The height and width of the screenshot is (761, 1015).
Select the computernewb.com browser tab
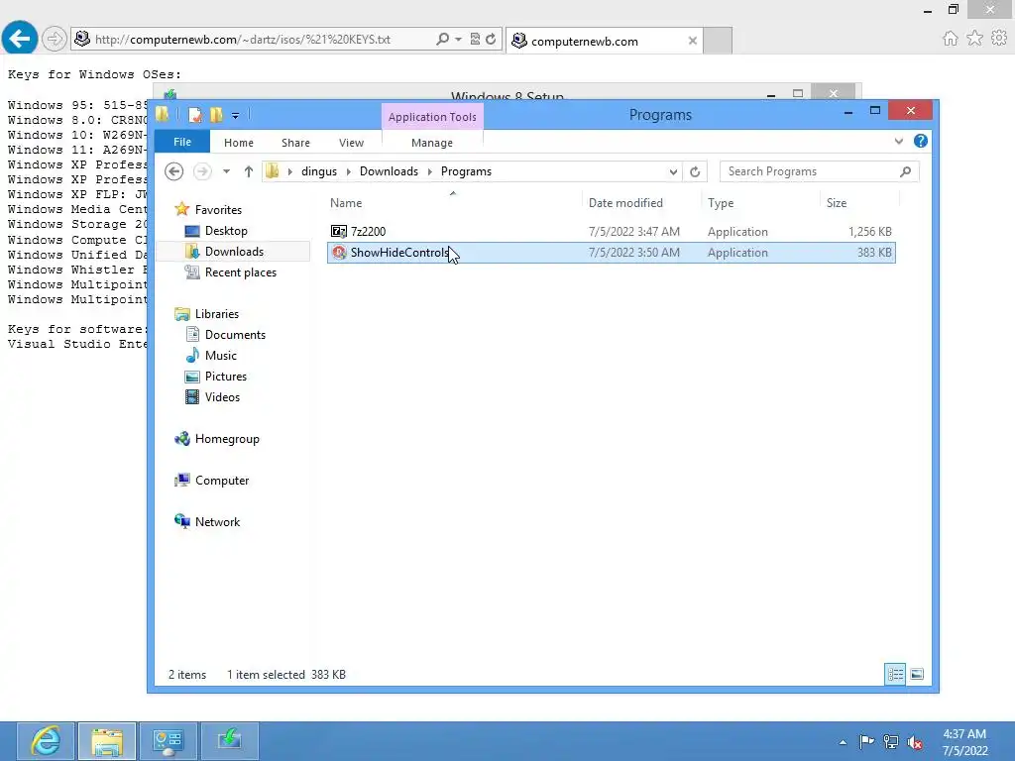coord(605,41)
